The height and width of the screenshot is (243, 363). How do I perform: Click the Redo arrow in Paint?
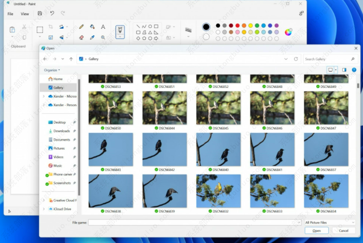(63, 13)
